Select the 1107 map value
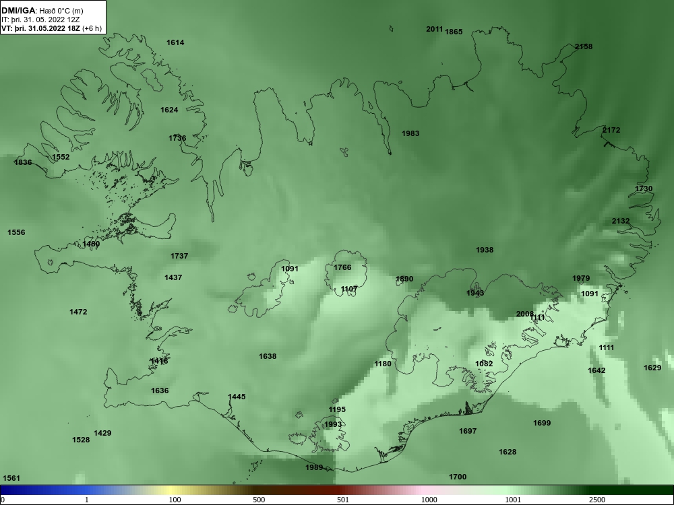The image size is (674, 505). coord(349,289)
